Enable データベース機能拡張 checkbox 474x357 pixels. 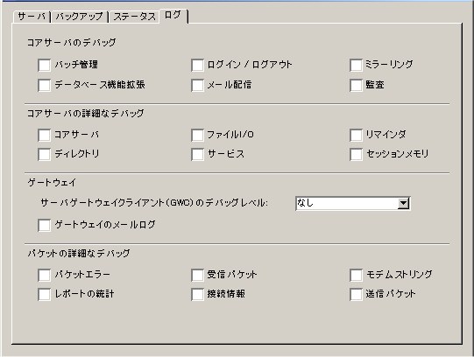pyautogui.click(x=44, y=85)
